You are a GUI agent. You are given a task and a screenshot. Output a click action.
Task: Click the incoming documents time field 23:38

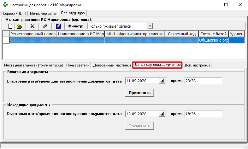pos(203,81)
